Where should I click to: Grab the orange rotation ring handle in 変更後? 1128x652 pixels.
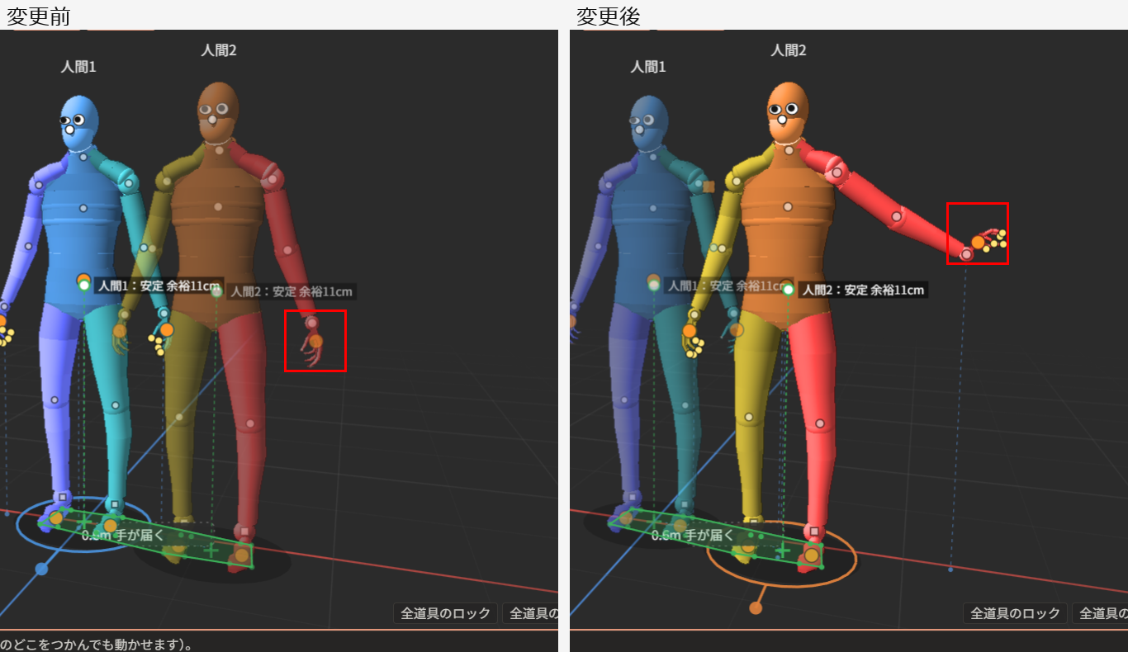[755, 608]
